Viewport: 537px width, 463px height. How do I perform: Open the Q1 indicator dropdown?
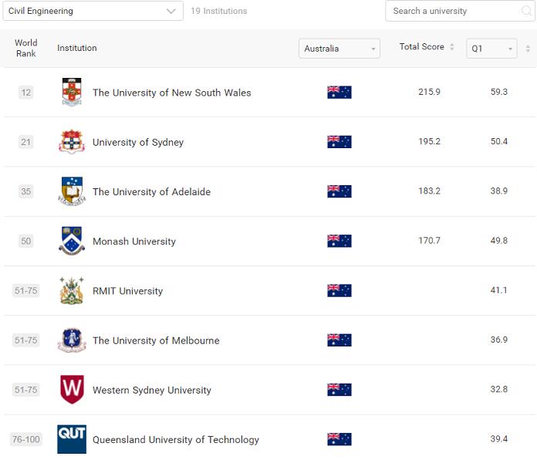[491, 49]
